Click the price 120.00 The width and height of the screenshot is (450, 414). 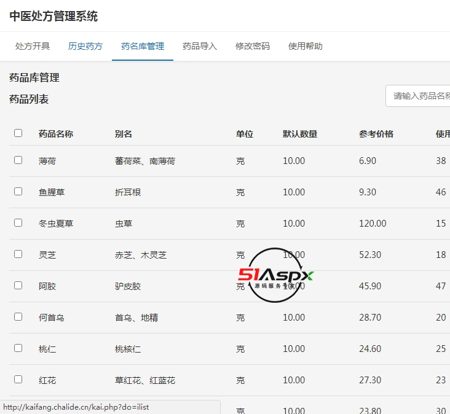(x=373, y=224)
